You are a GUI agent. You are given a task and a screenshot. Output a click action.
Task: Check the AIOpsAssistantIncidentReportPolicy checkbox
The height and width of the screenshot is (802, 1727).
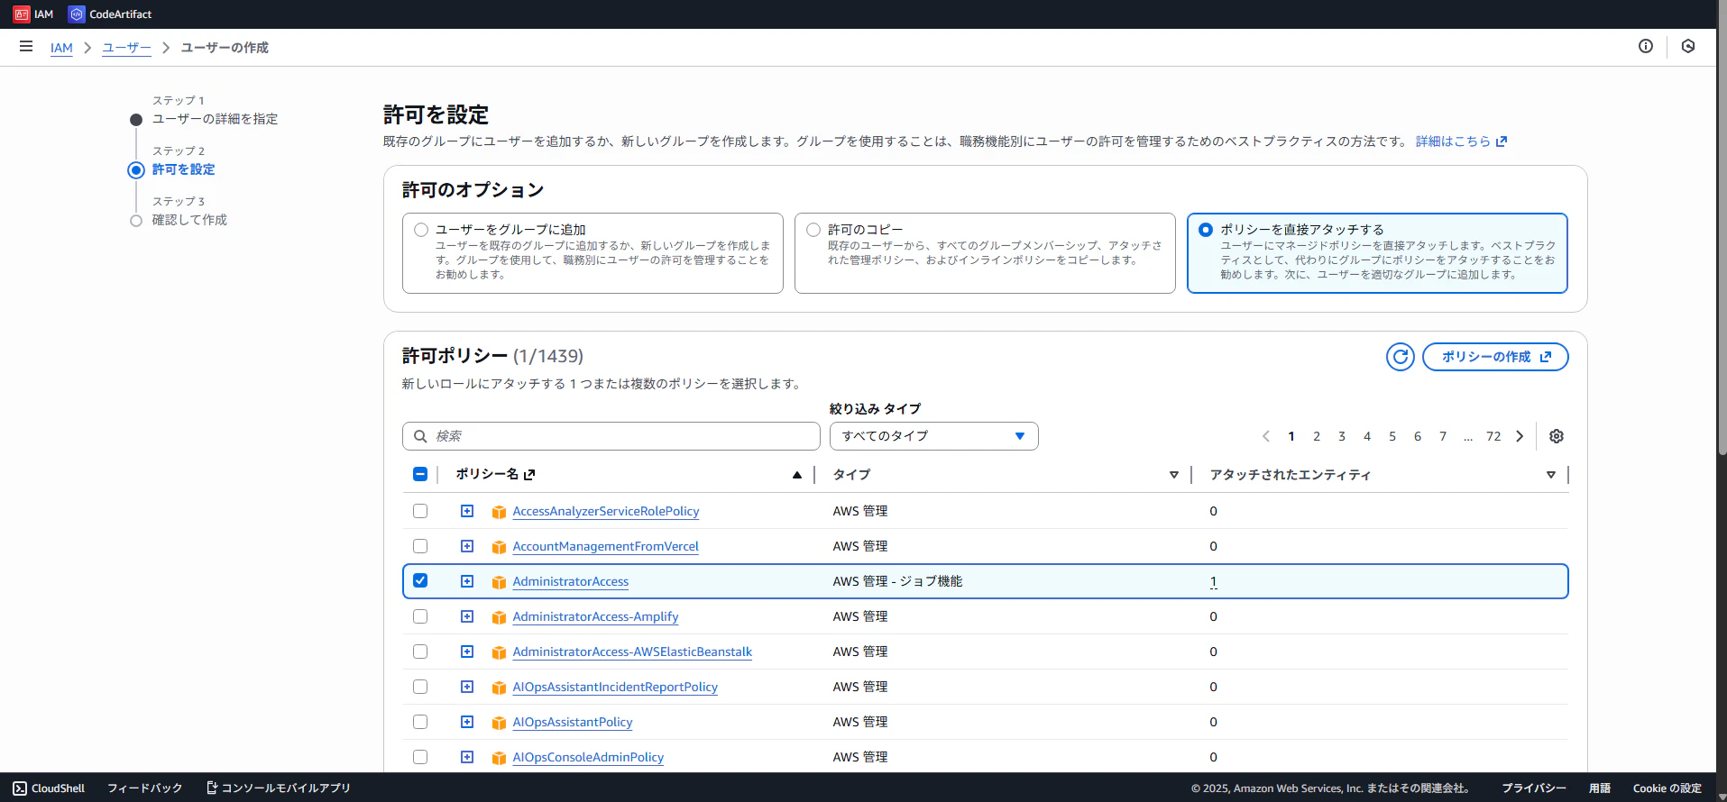point(420,687)
